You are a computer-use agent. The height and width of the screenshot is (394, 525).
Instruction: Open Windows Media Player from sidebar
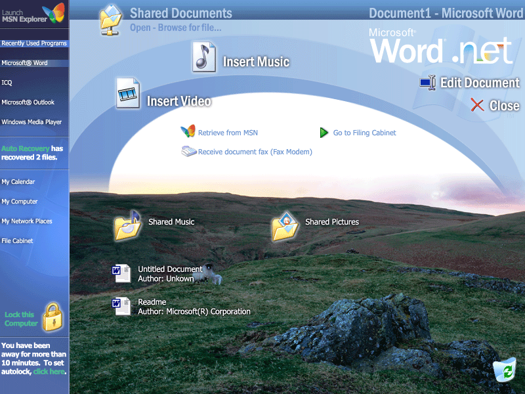[x=31, y=122]
